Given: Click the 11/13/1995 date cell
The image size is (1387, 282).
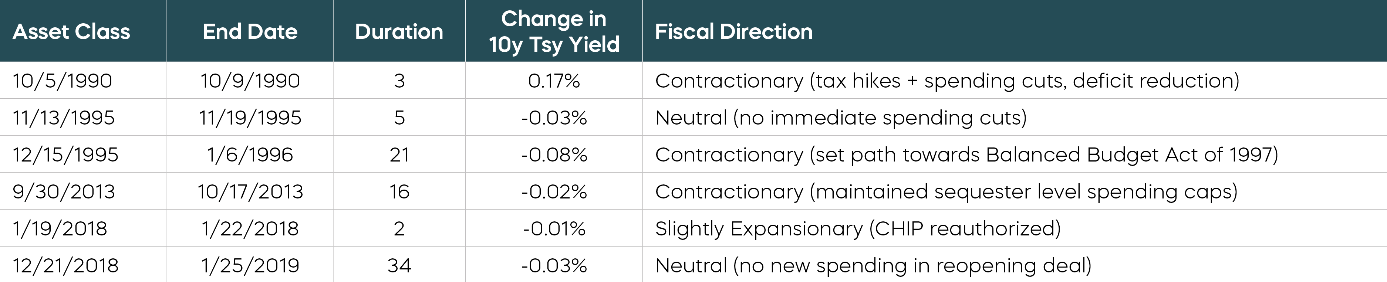Looking at the screenshot, I should click(x=64, y=117).
